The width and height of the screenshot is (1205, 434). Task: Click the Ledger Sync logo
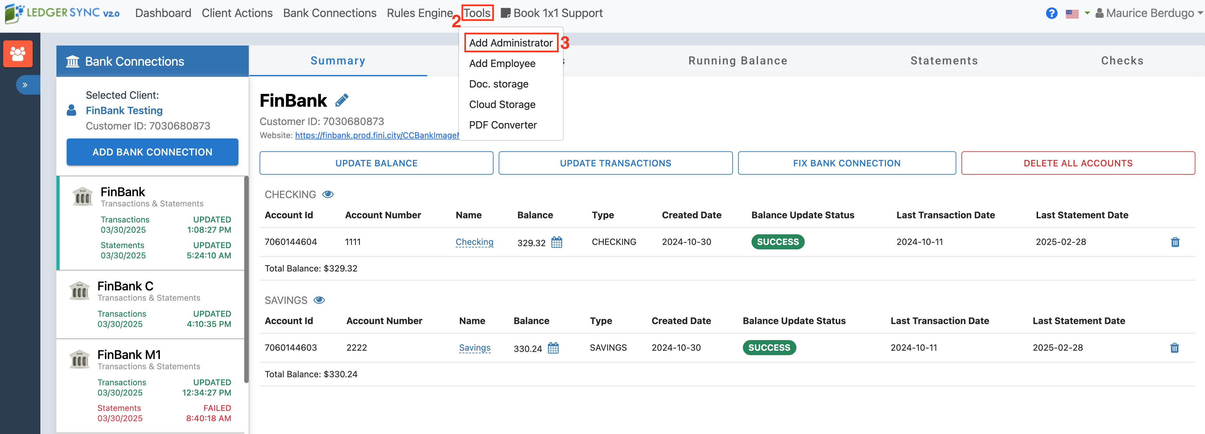[x=63, y=13]
